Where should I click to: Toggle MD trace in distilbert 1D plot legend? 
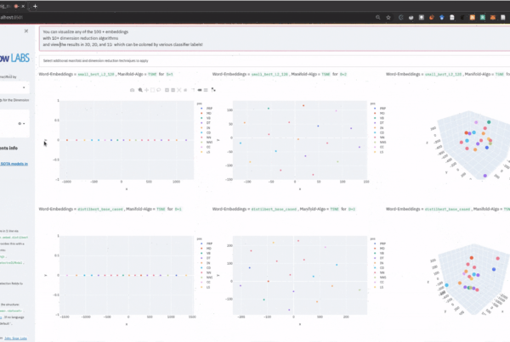coord(207,249)
